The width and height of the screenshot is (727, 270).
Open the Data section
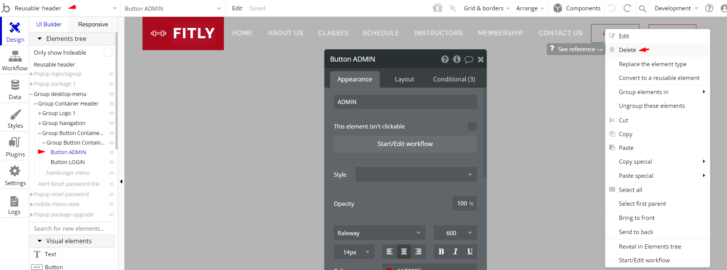15,89
